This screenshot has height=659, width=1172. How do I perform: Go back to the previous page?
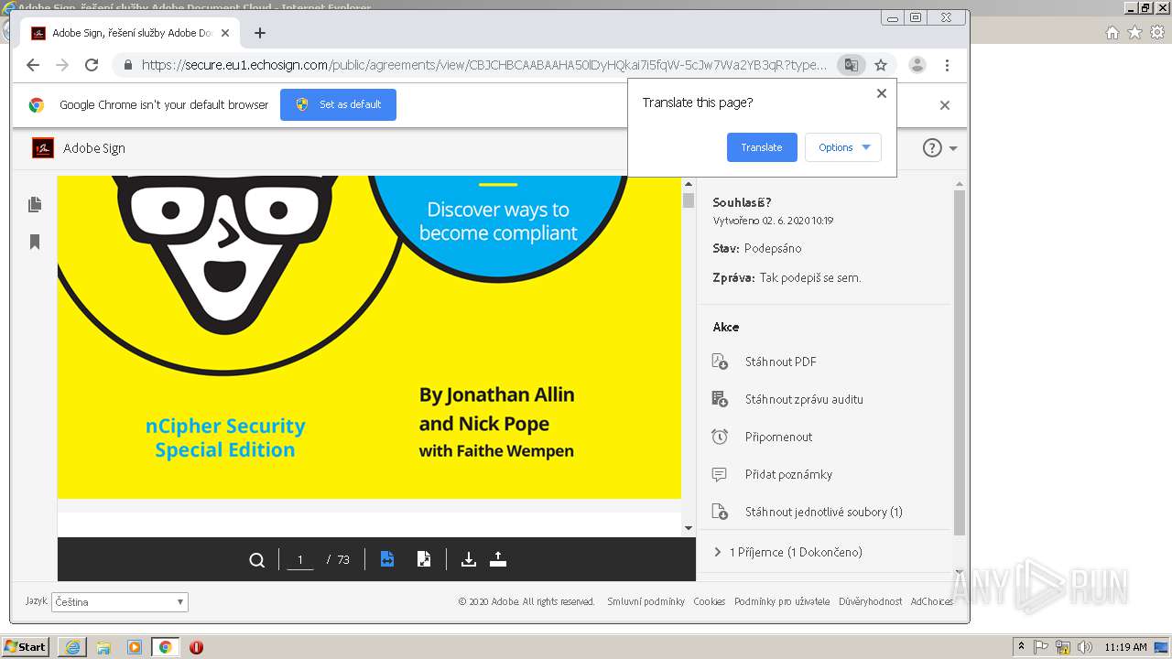point(33,65)
